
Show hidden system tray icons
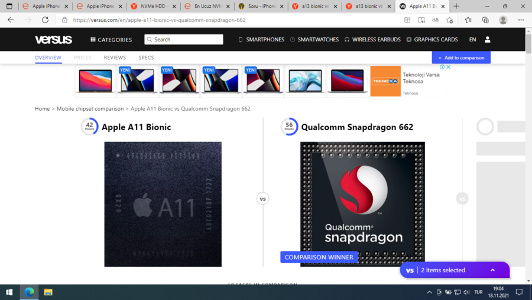(x=429, y=292)
